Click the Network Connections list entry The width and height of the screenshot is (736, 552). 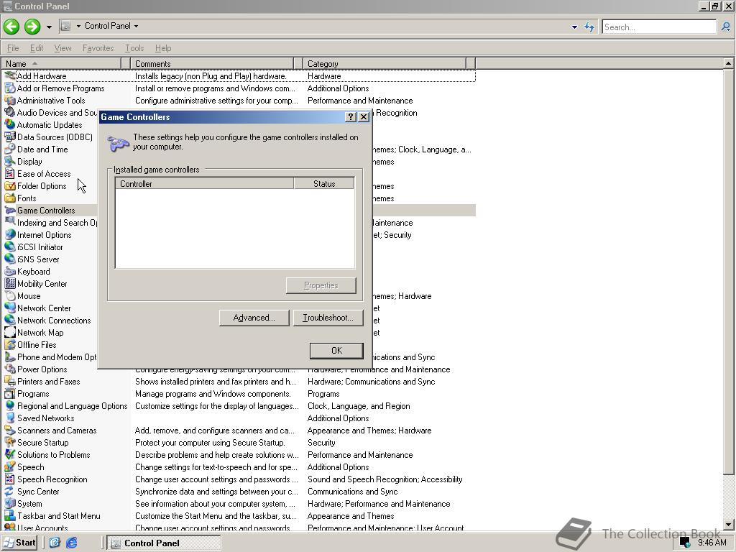(x=54, y=320)
